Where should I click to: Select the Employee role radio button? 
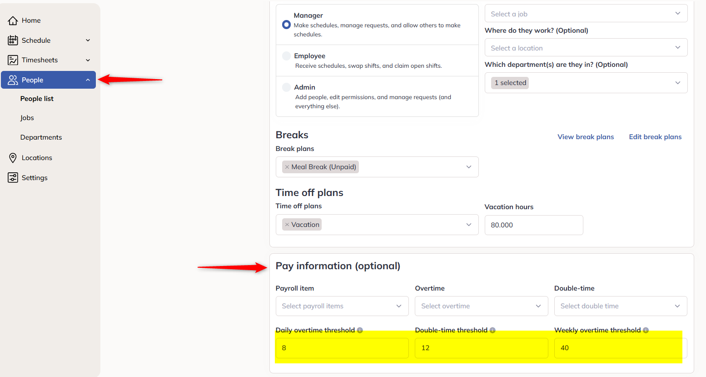(286, 56)
